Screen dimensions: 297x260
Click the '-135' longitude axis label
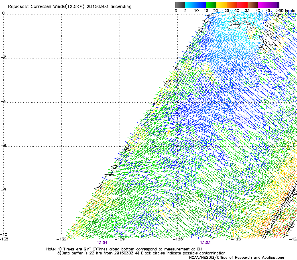pyautogui.click(x=4, y=239)
